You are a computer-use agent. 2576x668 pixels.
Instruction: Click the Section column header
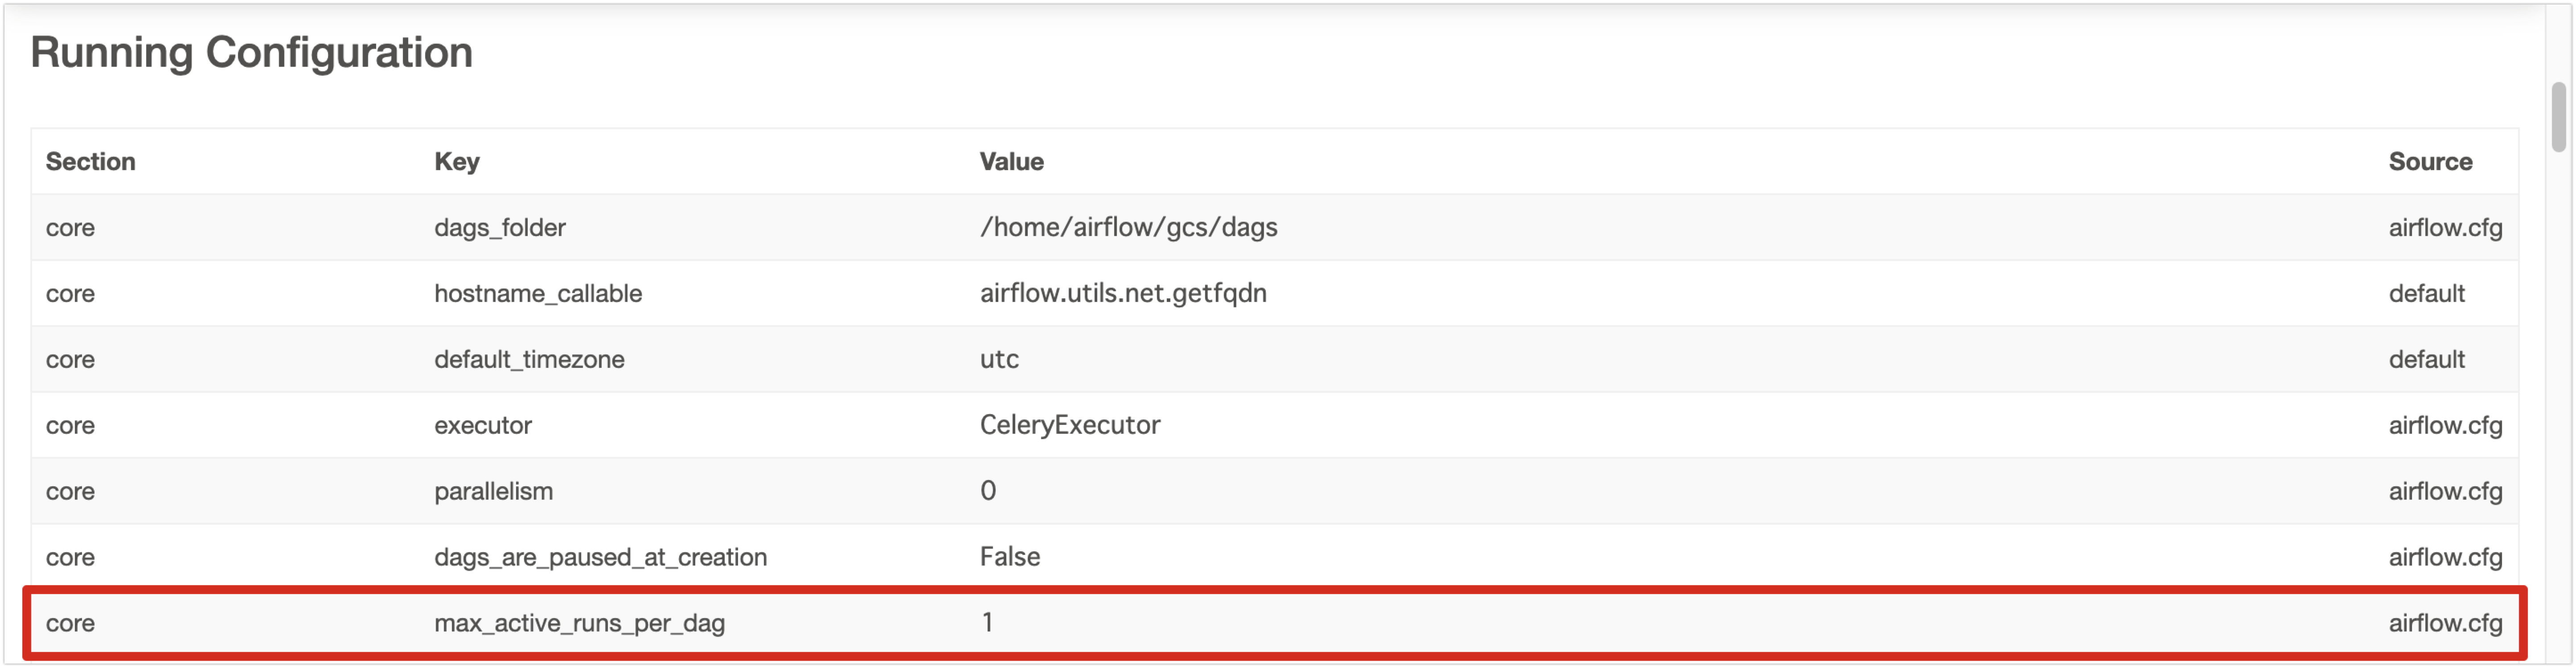tap(90, 161)
